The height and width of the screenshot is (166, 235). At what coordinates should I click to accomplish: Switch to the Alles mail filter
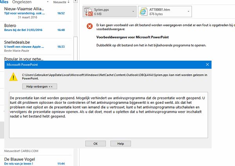click(4, 2)
